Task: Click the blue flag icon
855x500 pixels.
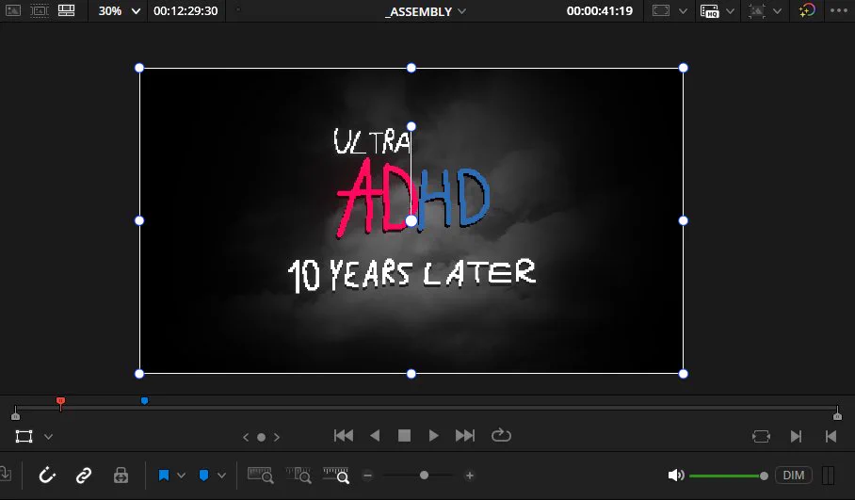Action: (x=164, y=476)
